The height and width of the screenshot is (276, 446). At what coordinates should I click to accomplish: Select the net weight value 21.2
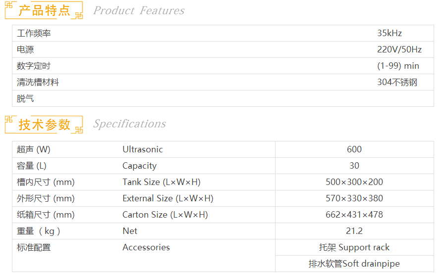(354, 231)
